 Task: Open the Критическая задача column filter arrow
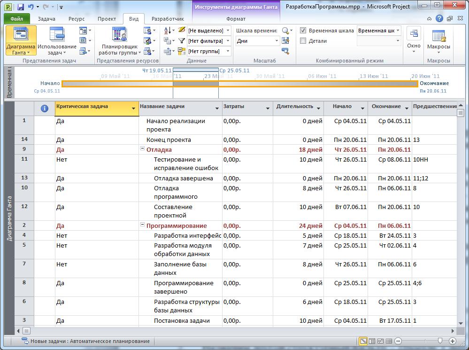[x=134, y=109]
